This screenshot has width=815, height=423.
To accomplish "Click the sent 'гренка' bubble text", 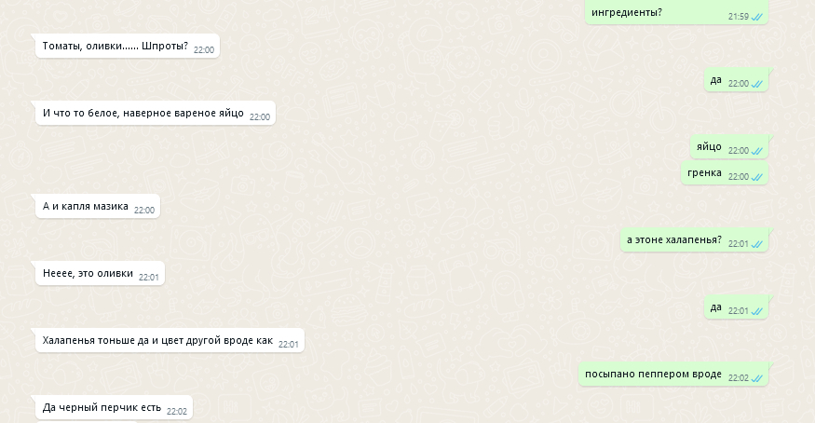I will tap(704, 173).
